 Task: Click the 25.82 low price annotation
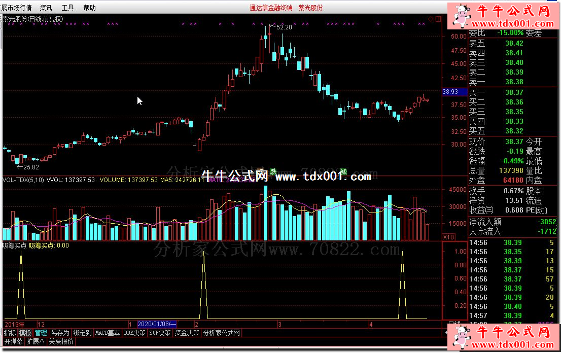click(x=31, y=167)
